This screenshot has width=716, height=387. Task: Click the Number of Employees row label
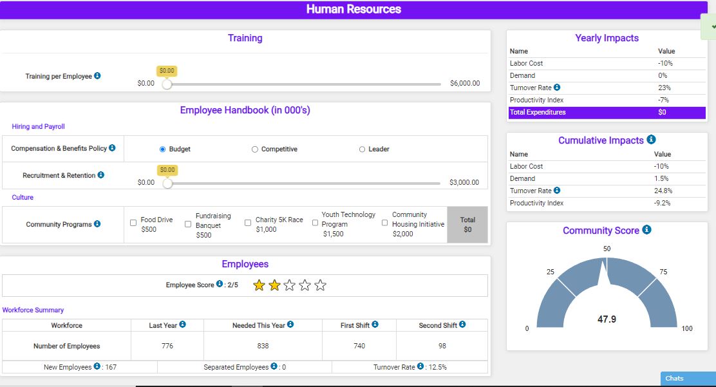[67, 346]
